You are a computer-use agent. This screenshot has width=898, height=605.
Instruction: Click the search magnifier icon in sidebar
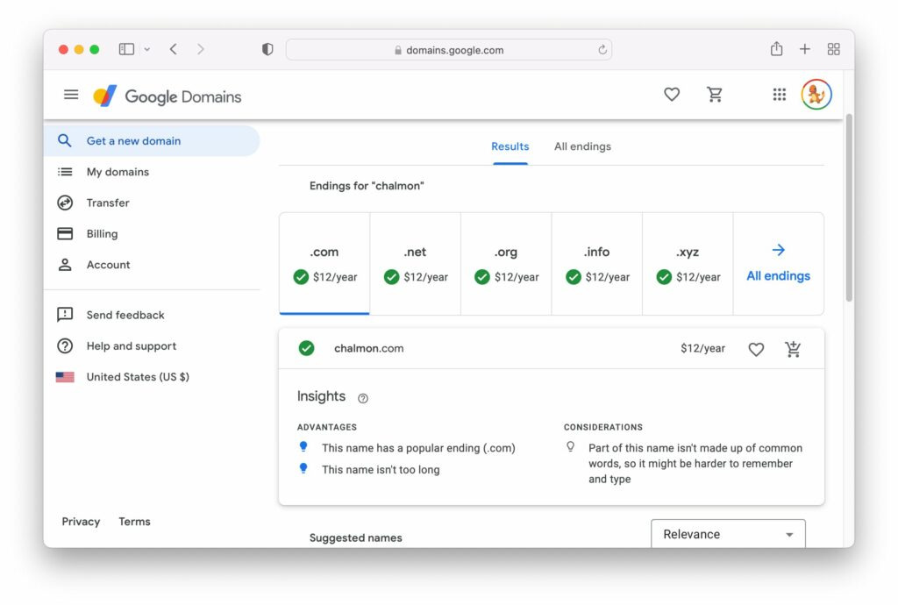pos(65,141)
